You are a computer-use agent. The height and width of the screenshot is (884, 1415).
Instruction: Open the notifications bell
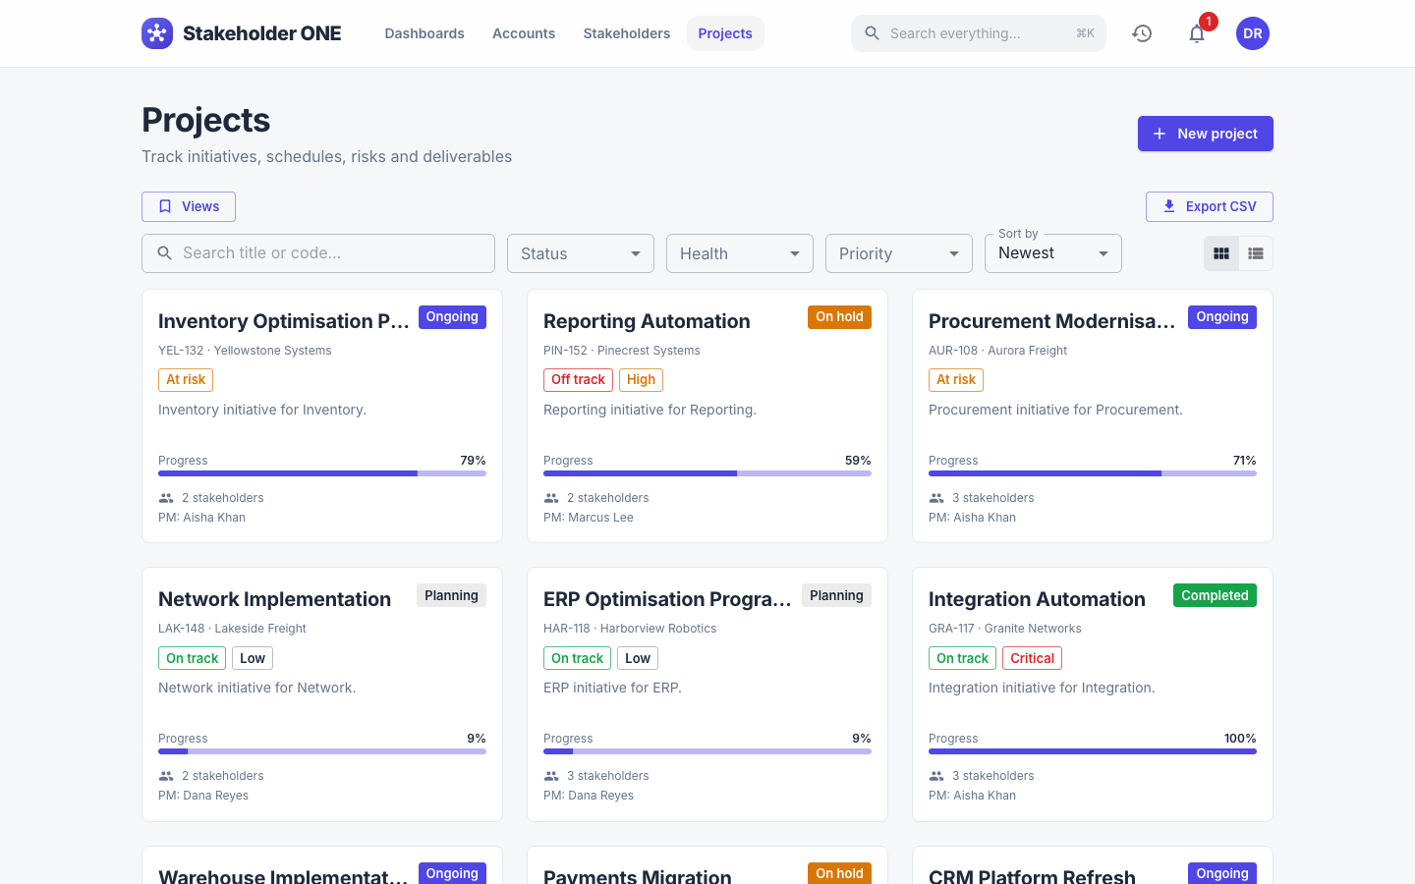[1197, 33]
